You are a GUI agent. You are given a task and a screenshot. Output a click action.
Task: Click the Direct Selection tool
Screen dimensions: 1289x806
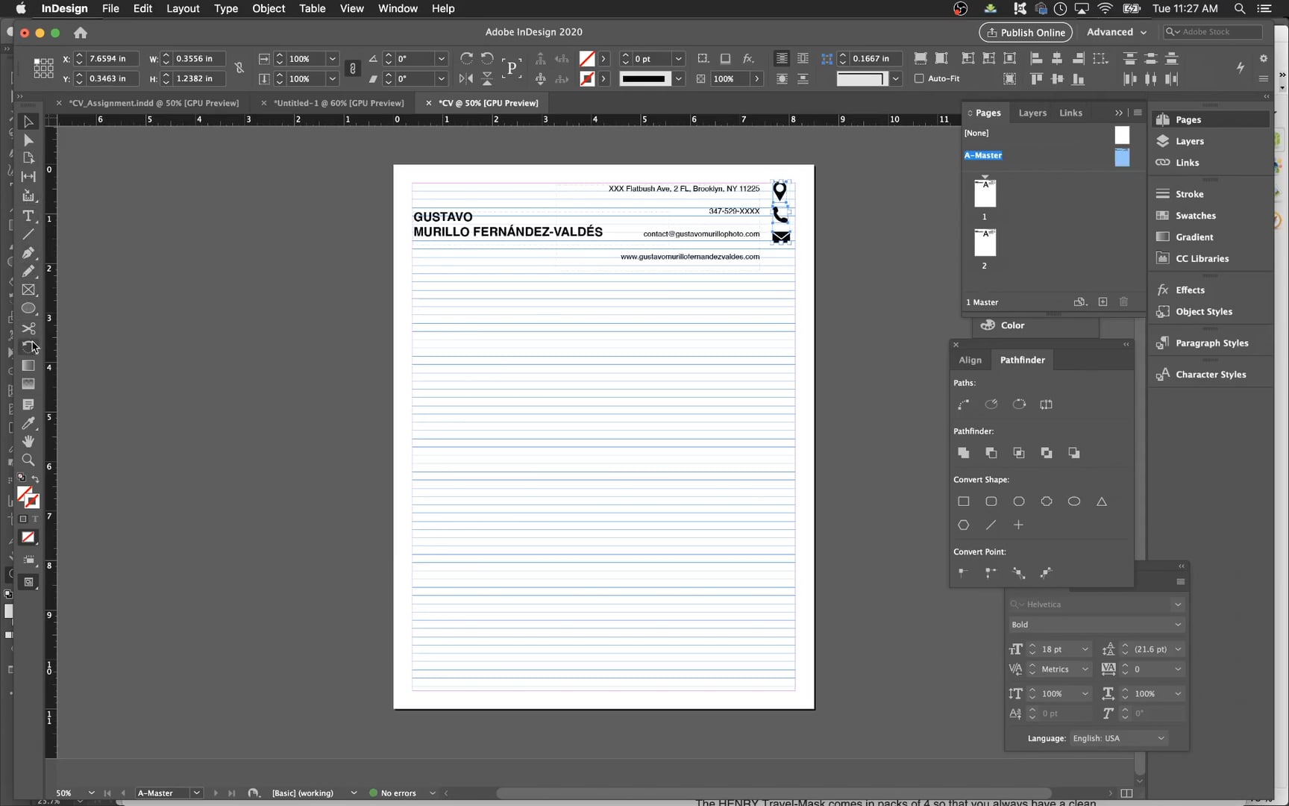(28, 140)
